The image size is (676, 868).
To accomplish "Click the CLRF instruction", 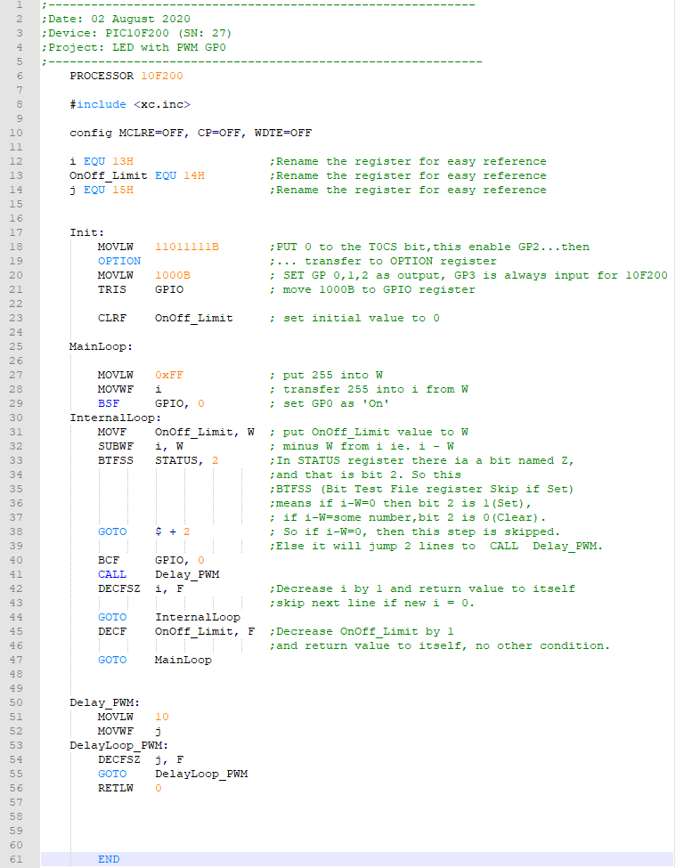I will [x=112, y=318].
